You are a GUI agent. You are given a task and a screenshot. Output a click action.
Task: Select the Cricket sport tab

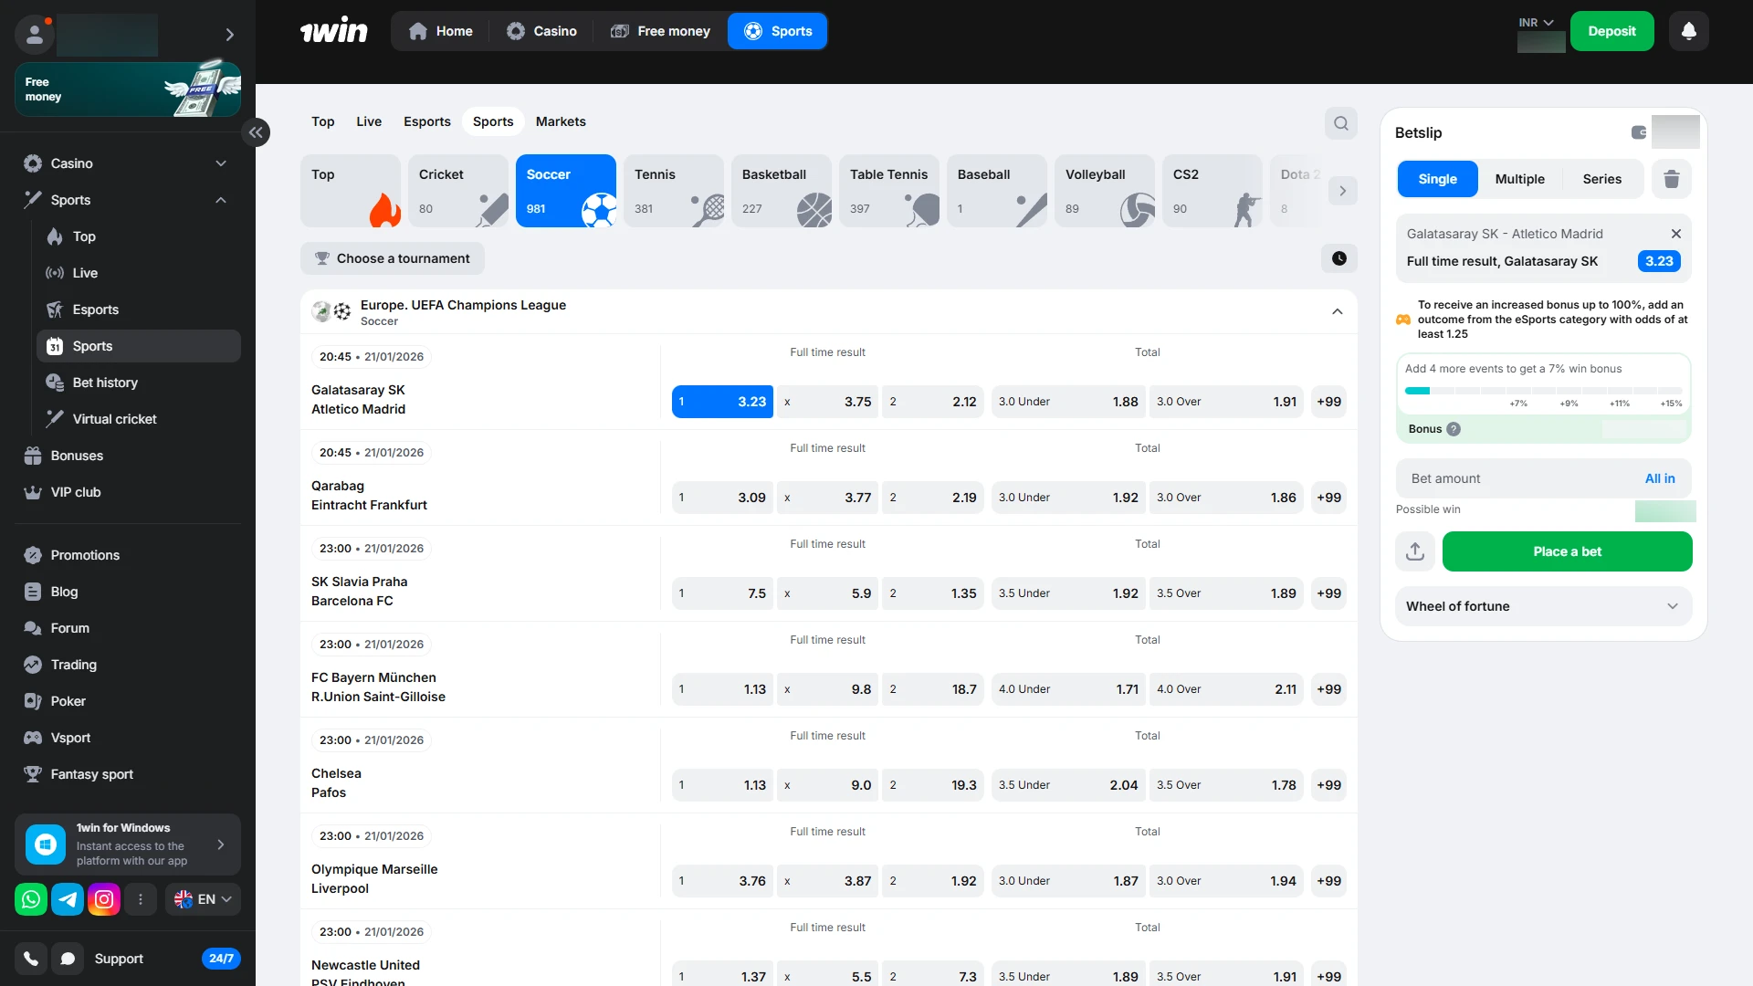click(457, 191)
